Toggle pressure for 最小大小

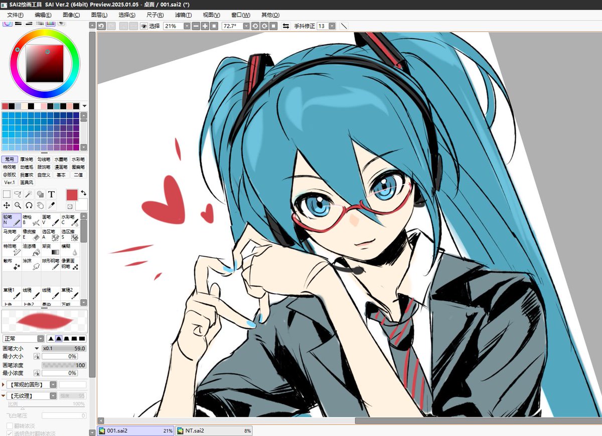coord(37,356)
